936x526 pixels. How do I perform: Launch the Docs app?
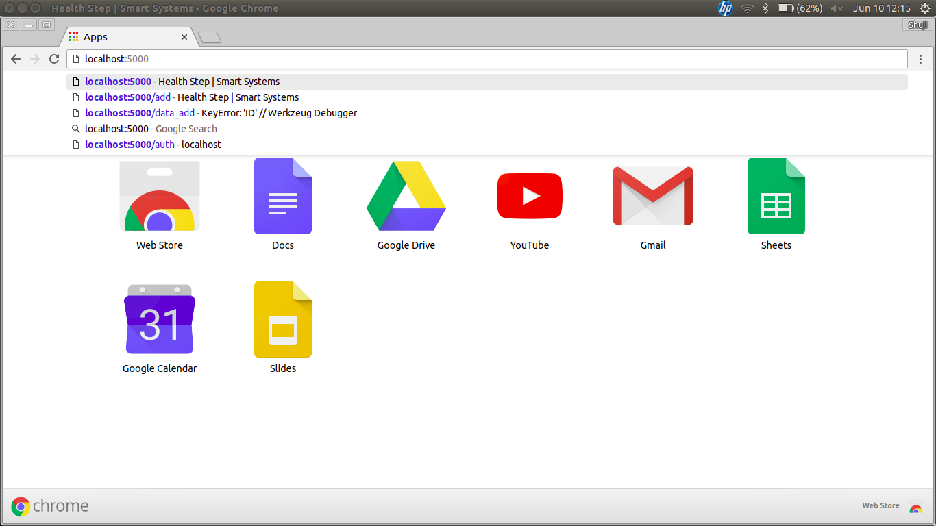point(283,196)
